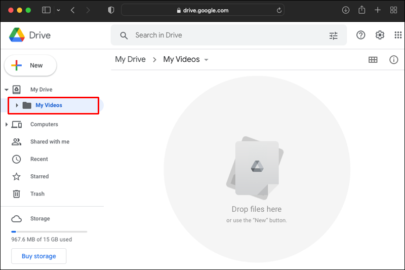
Task: Open the sidebar options chevron in Safari
Action: click(58, 10)
